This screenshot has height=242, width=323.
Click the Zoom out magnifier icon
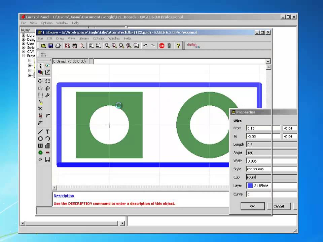(121, 46)
